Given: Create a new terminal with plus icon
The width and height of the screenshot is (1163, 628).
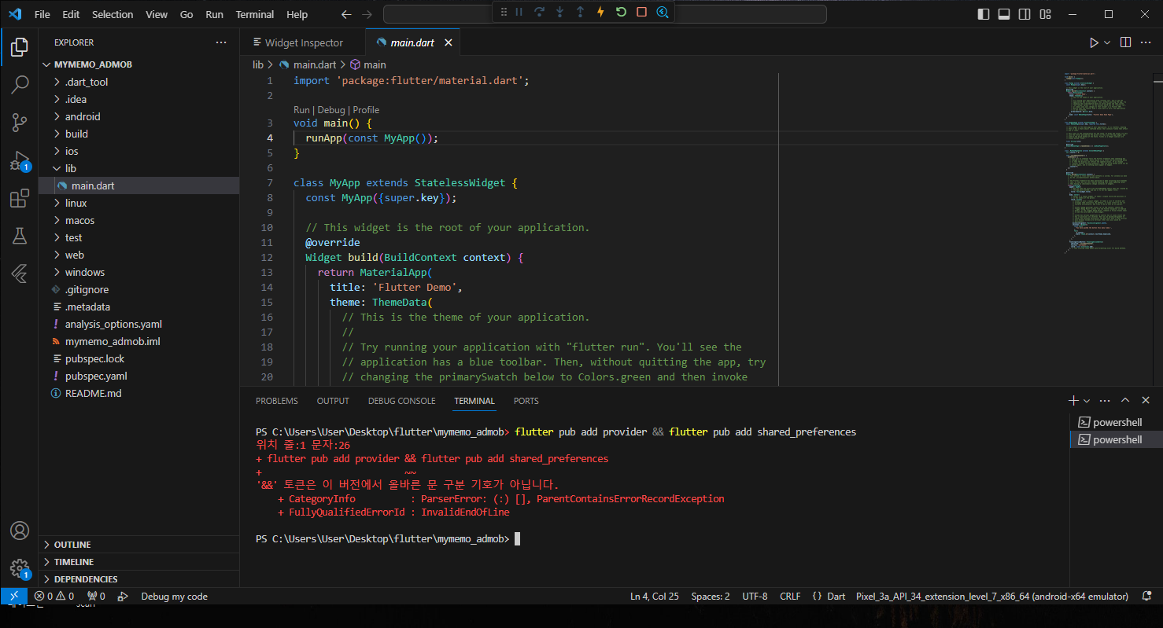Looking at the screenshot, I should click(1073, 401).
